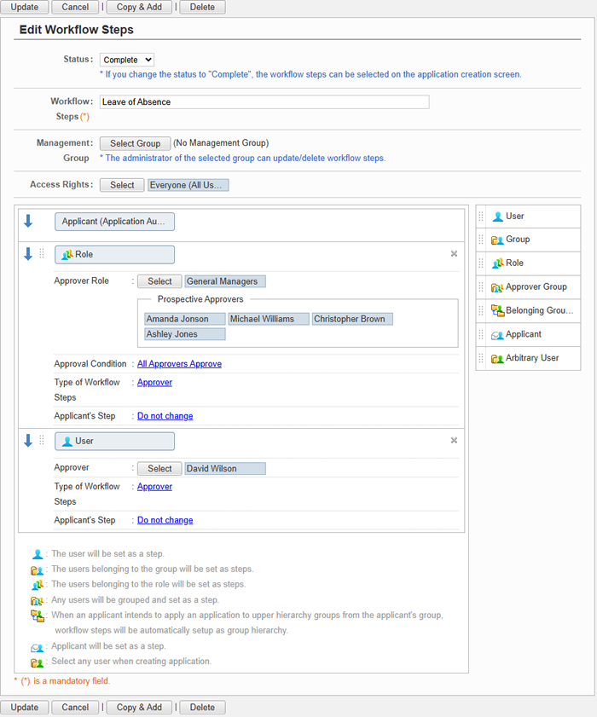Click the drag handle of User step
The width and height of the screenshot is (597, 717).
pyautogui.click(x=42, y=441)
